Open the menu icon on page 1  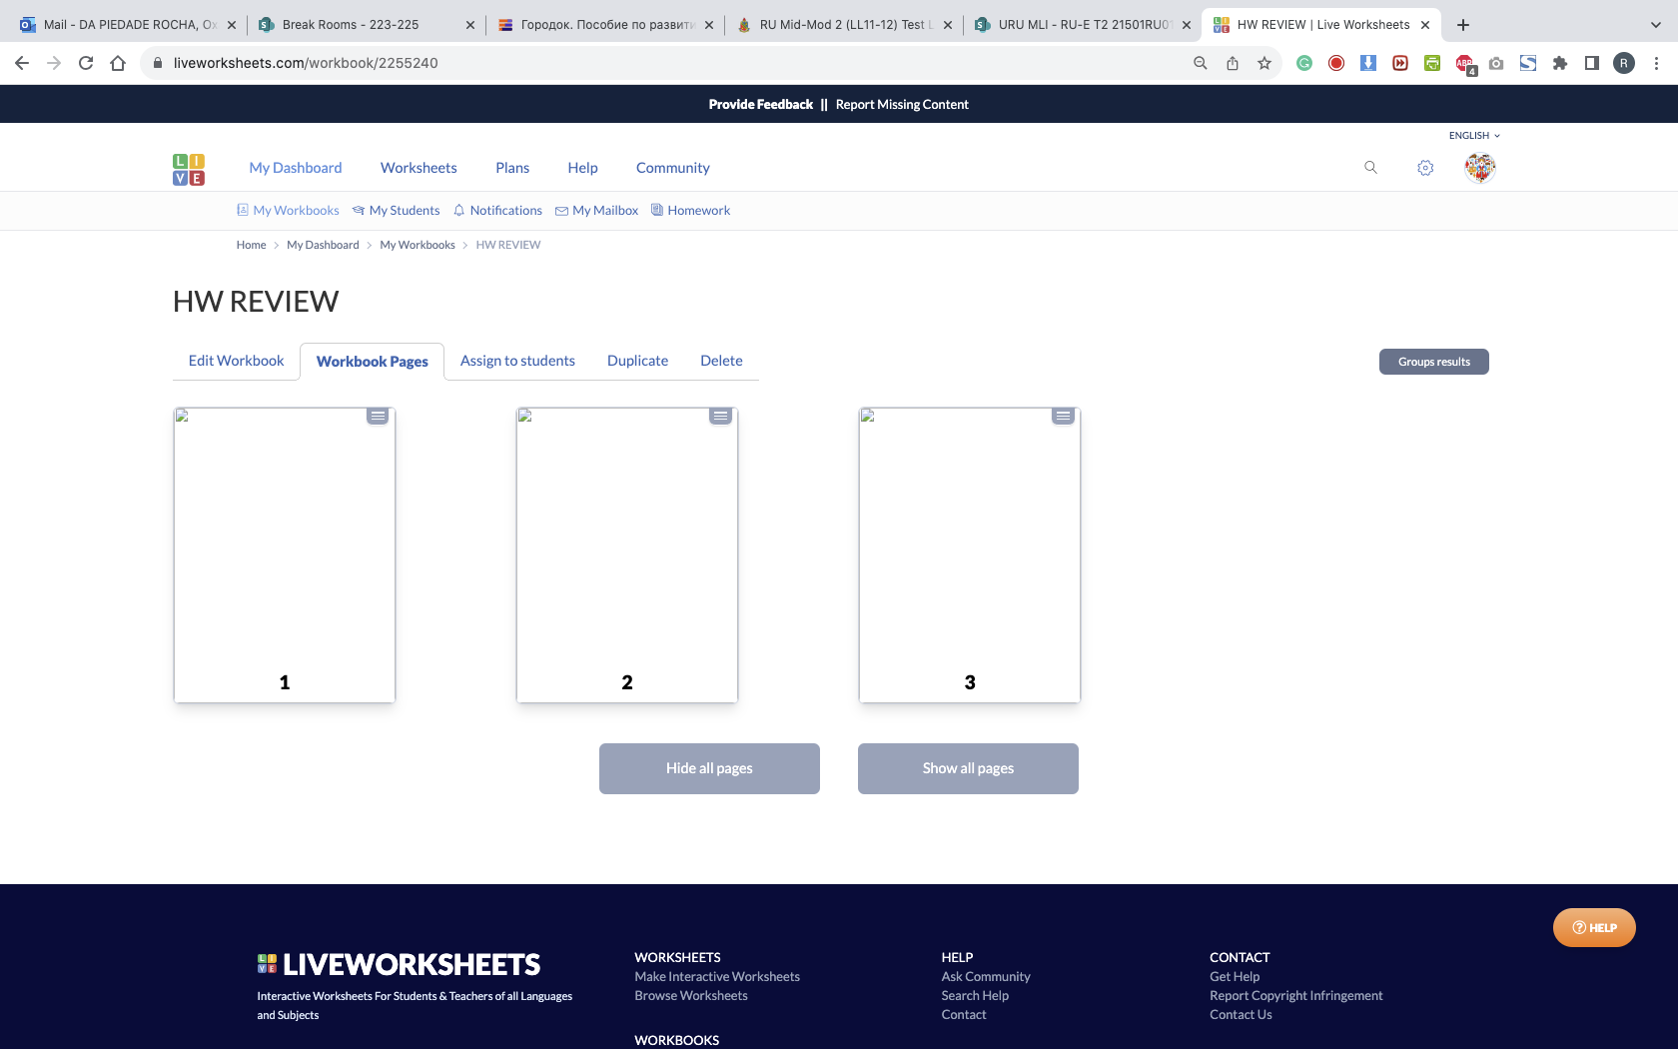[378, 416]
